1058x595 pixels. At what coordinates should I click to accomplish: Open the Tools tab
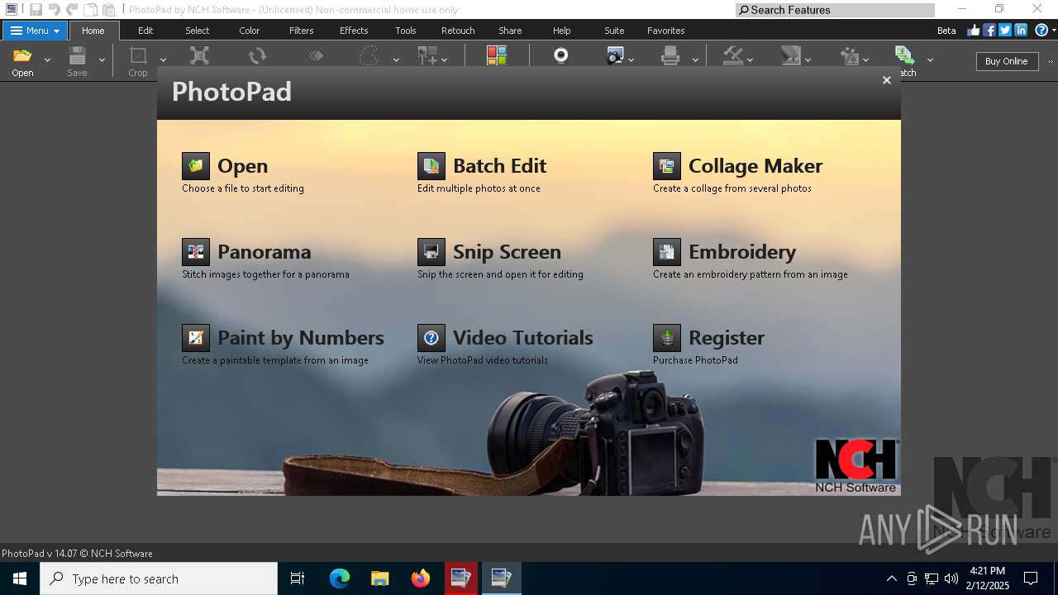point(406,31)
